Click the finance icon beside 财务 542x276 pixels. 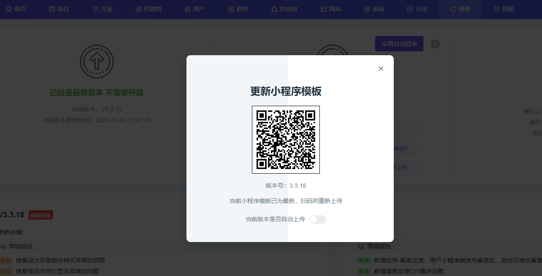pos(231,9)
